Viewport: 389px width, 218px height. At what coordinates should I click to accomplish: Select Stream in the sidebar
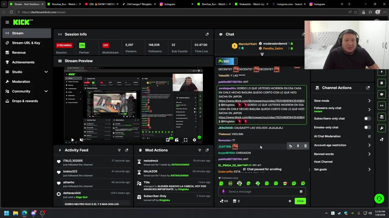tap(27, 33)
